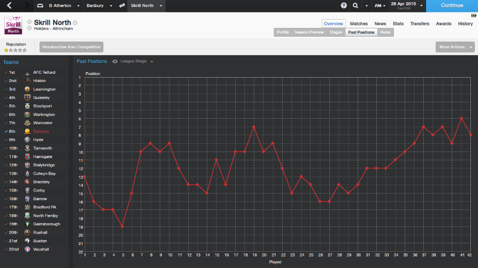
Task: Open the Awards tab
Action: (444, 24)
